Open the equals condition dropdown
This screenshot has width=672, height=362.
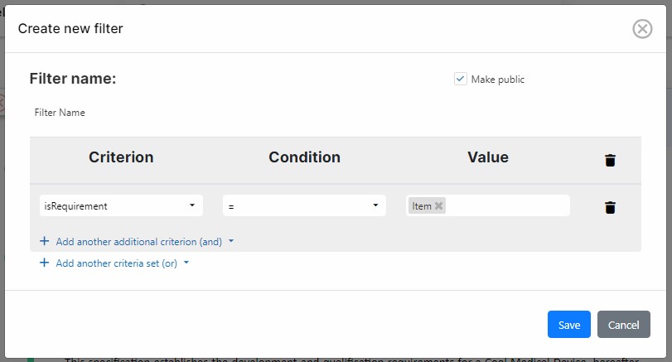(x=304, y=205)
